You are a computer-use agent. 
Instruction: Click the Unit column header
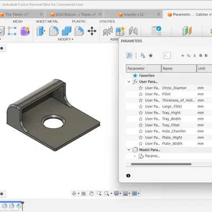[205, 68]
